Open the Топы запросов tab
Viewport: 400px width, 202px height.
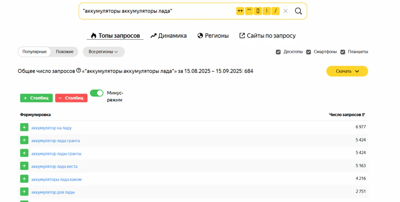(x=115, y=35)
